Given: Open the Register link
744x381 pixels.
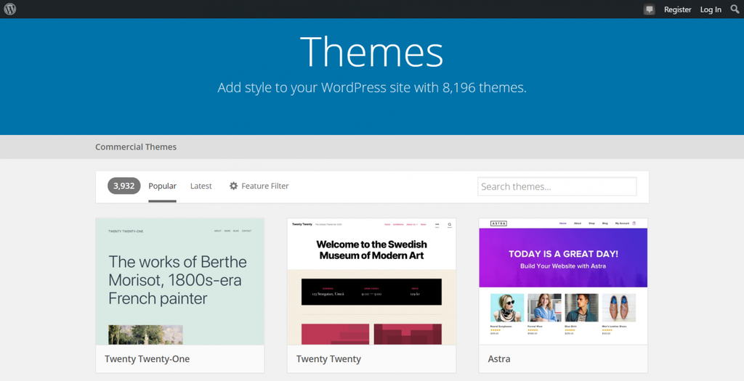Looking at the screenshot, I should point(678,9).
